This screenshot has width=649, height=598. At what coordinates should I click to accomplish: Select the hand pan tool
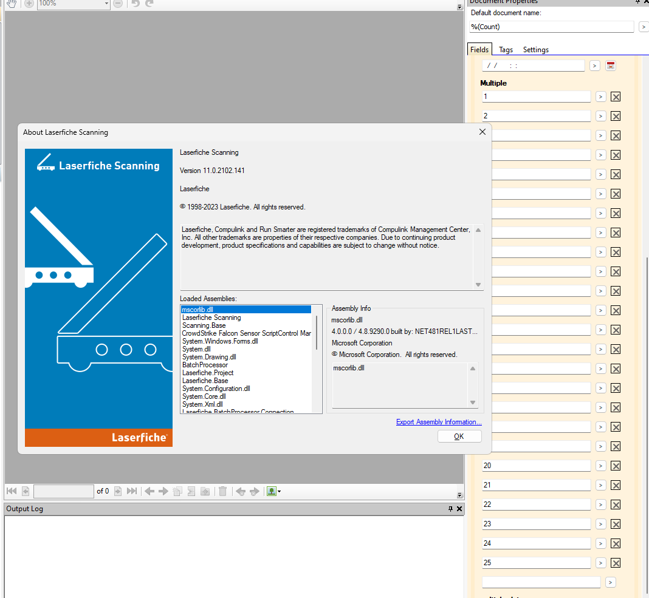pos(12,3)
